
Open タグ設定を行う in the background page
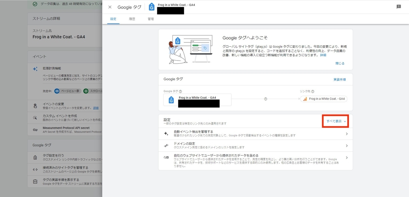65,157
